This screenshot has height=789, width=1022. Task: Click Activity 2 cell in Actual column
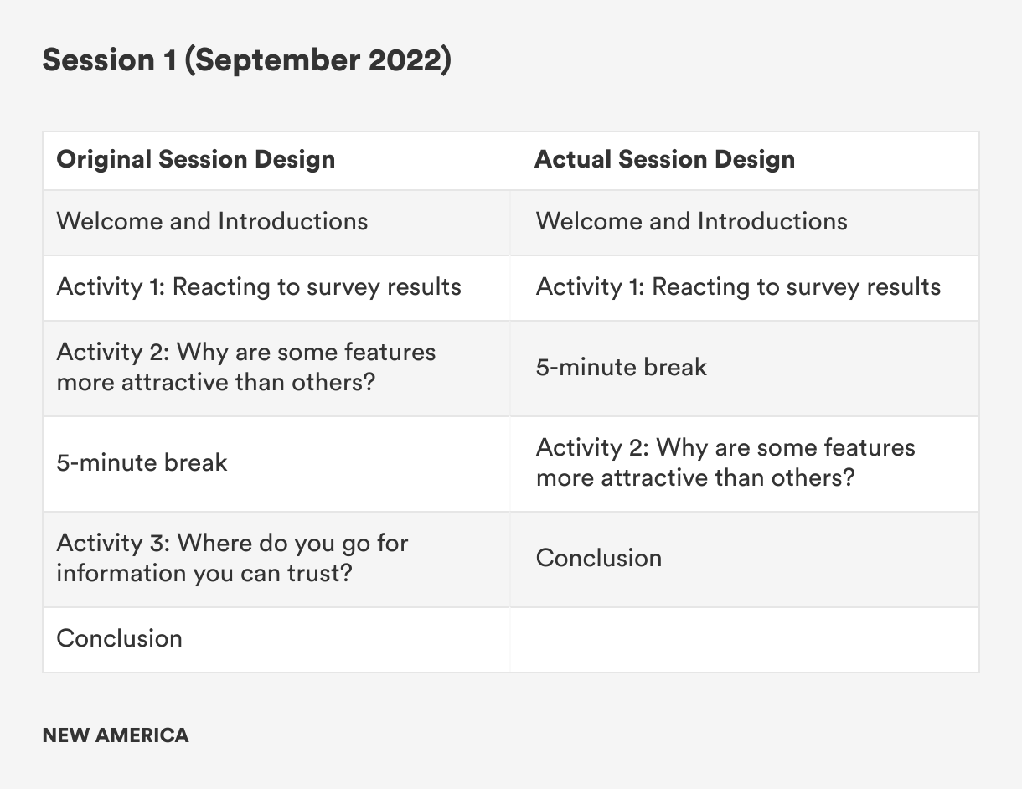[725, 462]
